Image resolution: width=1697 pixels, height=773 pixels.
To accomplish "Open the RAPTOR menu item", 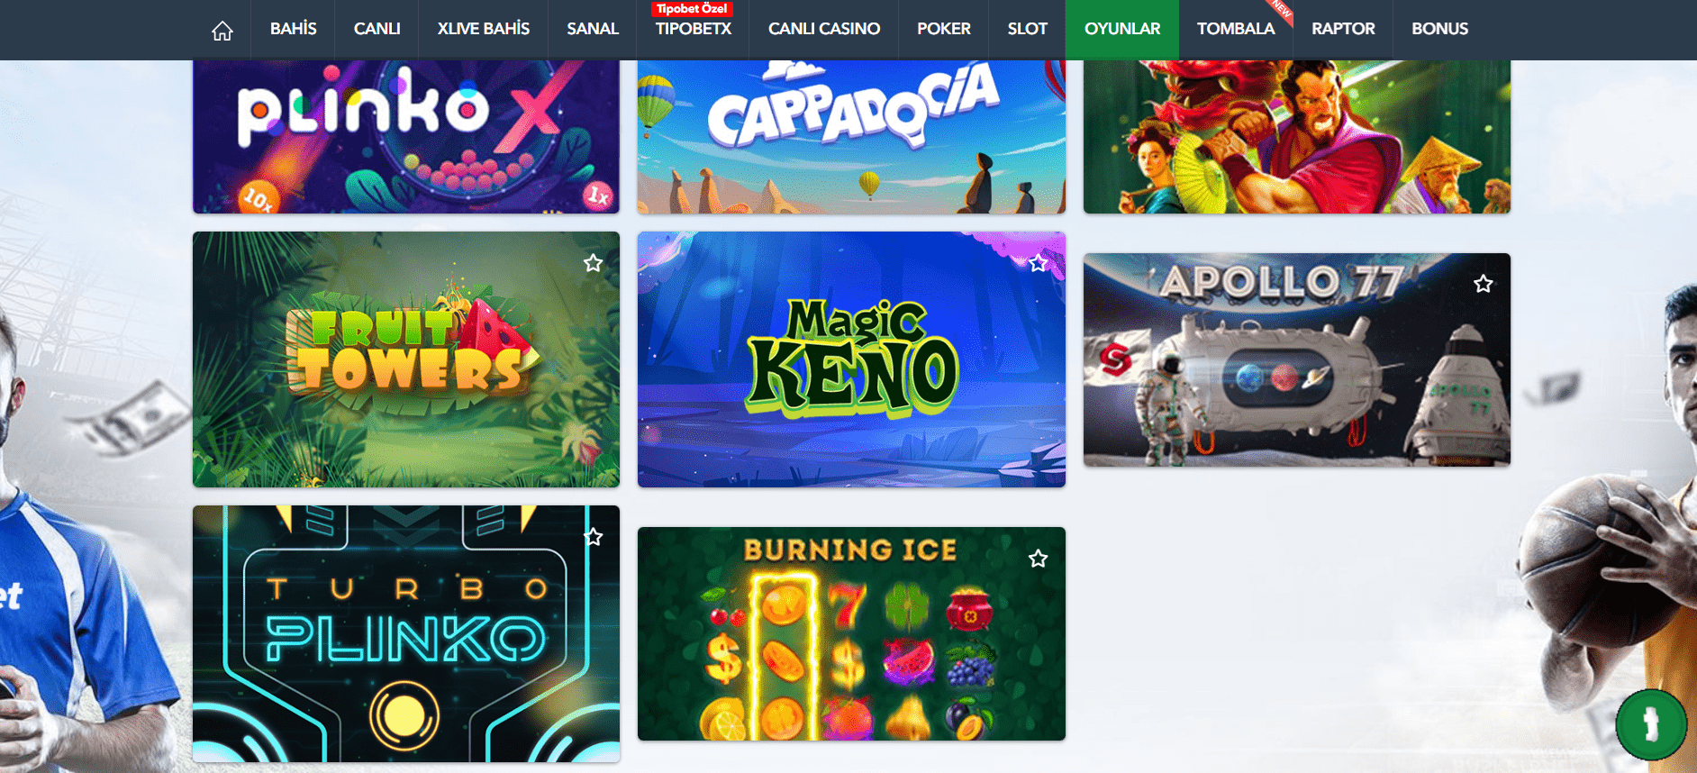I will click(1343, 29).
